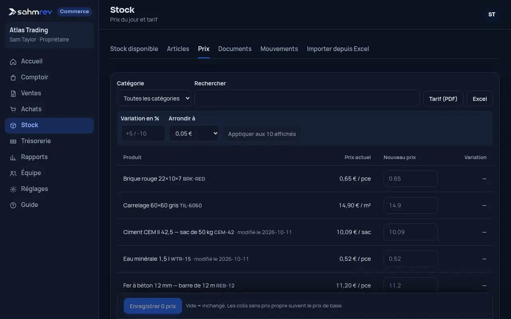Click the Équipe people icon
Viewport: 511px width, 319px height.
pyautogui.click(x=13, y=173)
